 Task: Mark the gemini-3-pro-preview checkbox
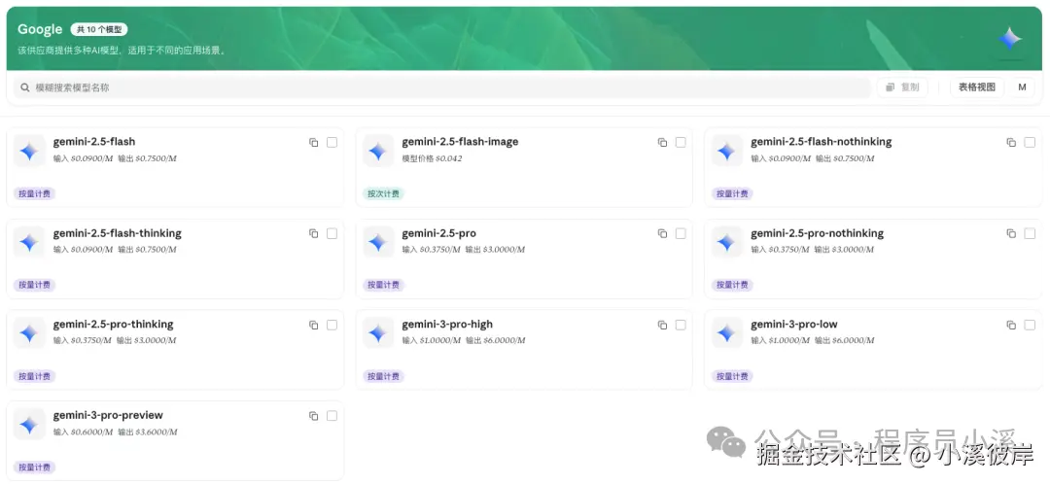[332, 416]
